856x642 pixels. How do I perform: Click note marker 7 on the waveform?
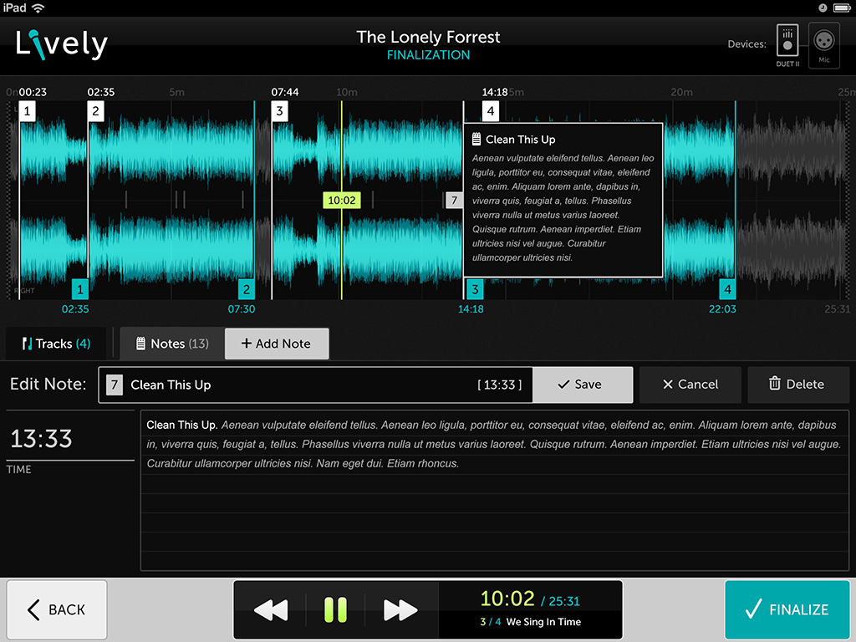454,200
